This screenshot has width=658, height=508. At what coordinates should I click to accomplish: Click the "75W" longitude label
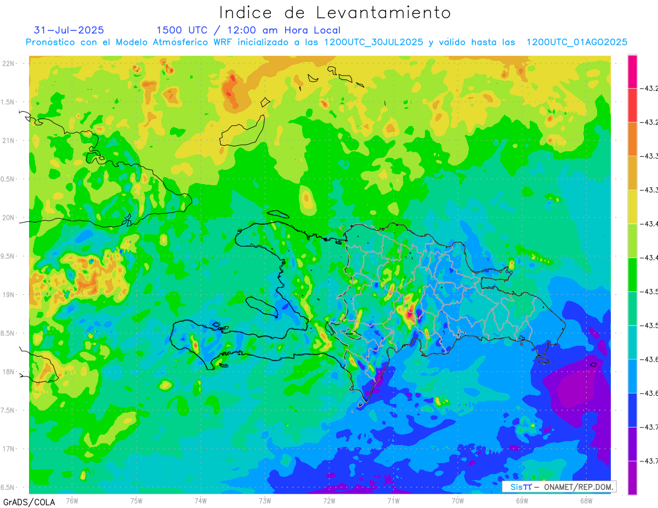136,500
